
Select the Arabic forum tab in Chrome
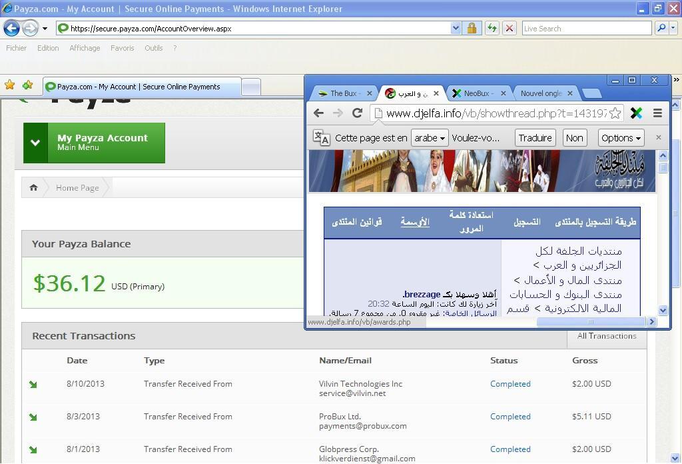(411, 93)
